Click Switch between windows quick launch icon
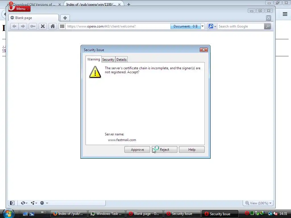291x218 pixels. [x=32, y=214]
